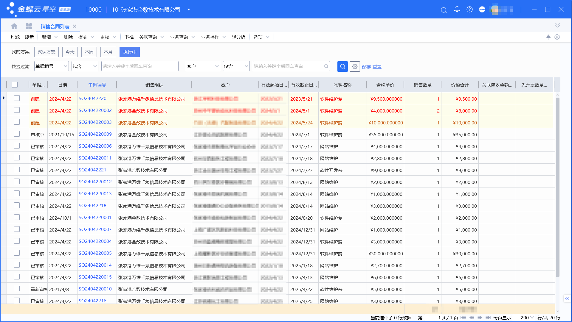Toggle the select-all header checkbox
Image resolution: width=572 pixels, height=322 pixels.
coord(15,85)
